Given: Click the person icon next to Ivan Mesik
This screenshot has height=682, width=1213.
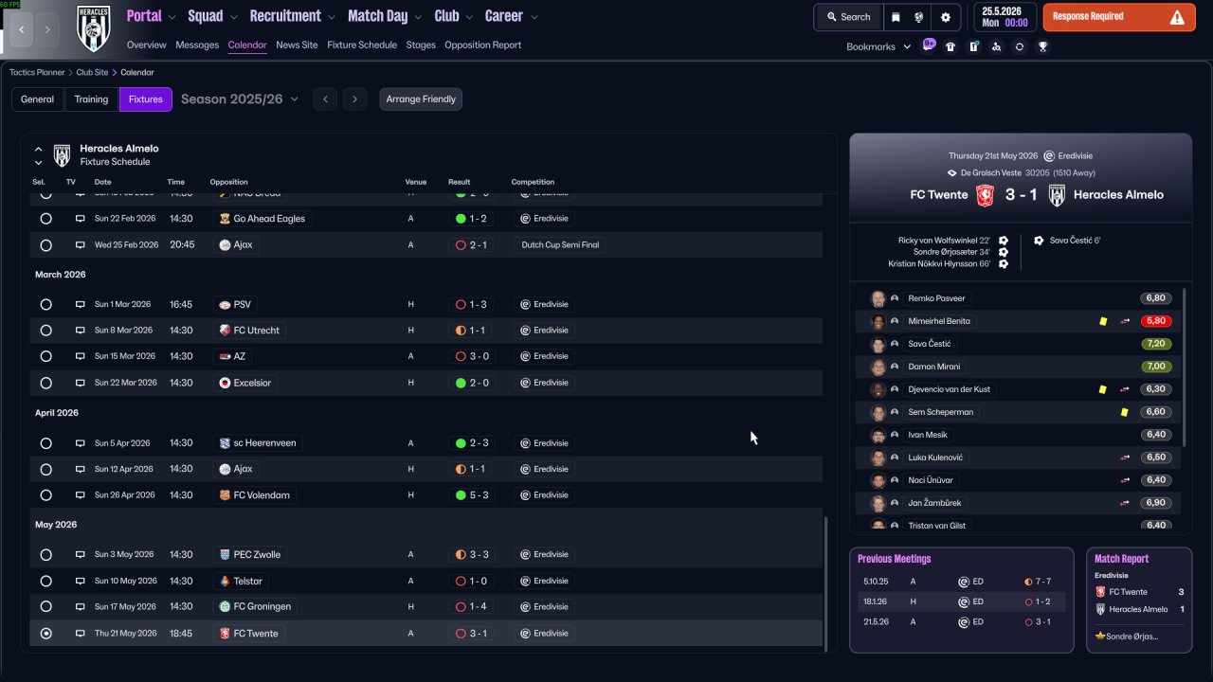Looking at the screenshot, I should (895, 435).
